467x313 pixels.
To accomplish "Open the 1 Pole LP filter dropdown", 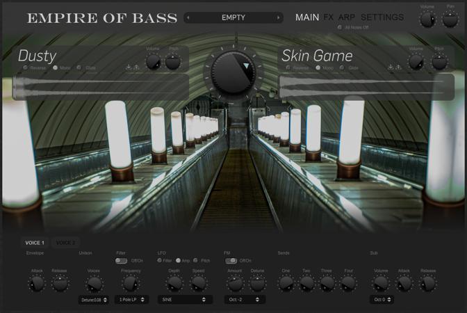I will (133, 300).
